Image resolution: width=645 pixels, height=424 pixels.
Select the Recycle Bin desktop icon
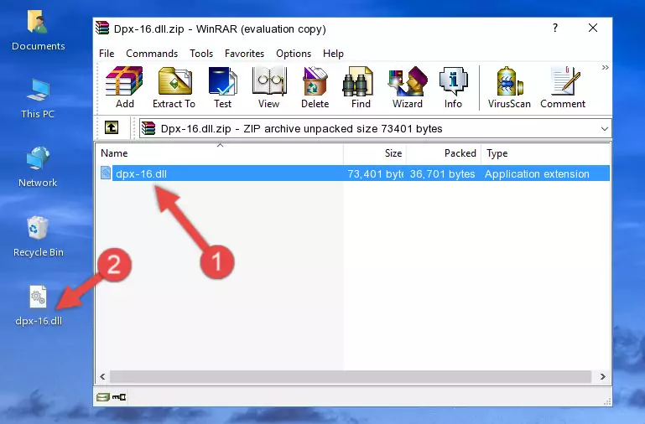[x=38, y=236]
